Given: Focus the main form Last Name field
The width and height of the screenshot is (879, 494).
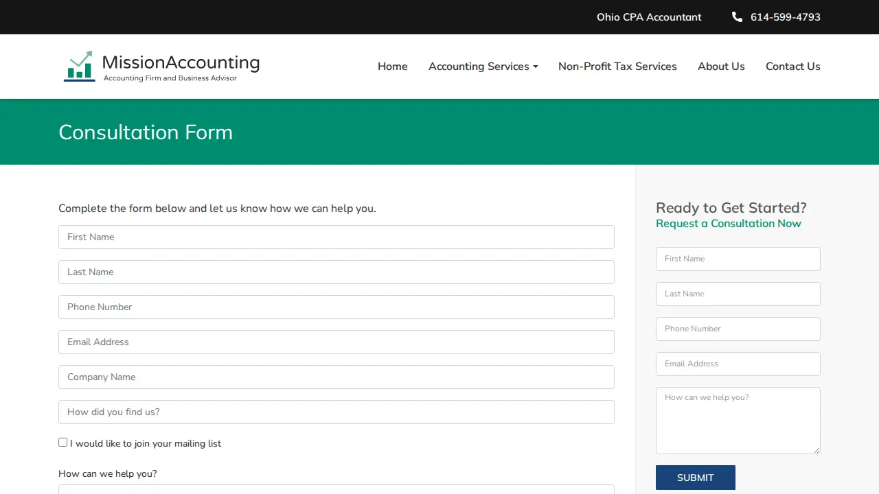Looking at the screenshot, I should click(x=336, y=272).
